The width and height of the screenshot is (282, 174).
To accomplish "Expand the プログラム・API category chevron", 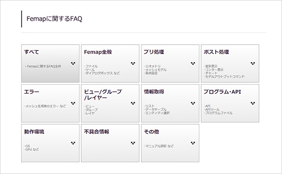I will 253,103.
